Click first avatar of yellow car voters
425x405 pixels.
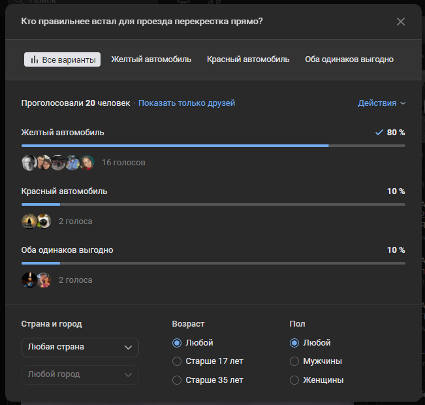click(29, 163)
